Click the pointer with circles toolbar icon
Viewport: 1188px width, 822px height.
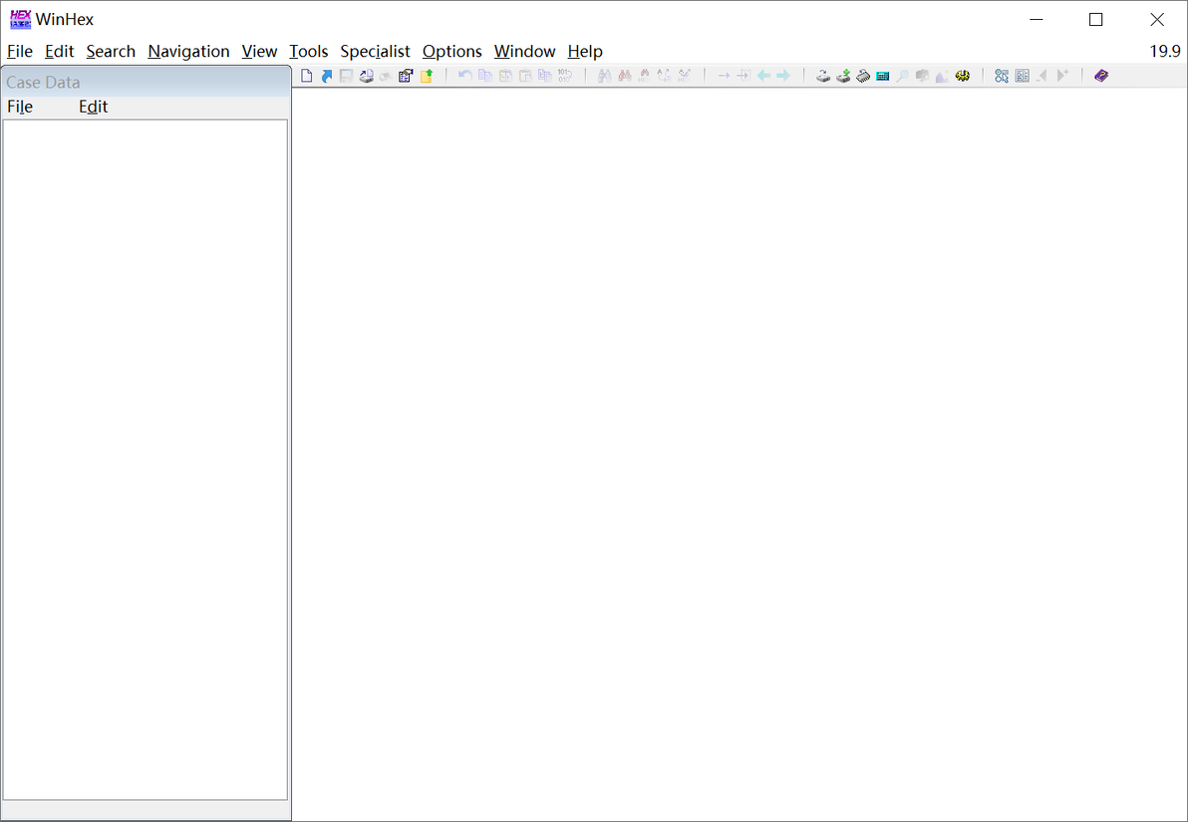[x=1002, y=76]
